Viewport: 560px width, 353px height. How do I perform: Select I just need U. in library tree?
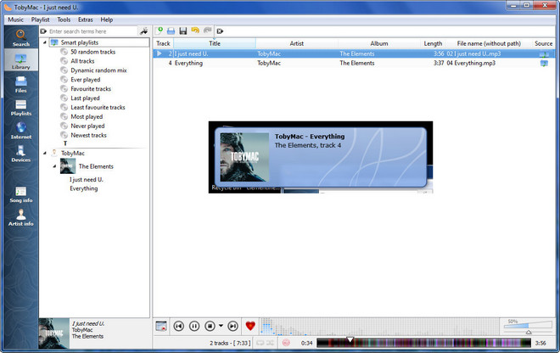pos(87,180)
